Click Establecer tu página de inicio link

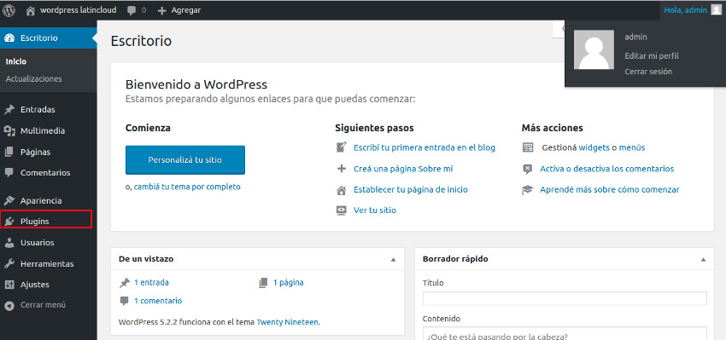411,190
